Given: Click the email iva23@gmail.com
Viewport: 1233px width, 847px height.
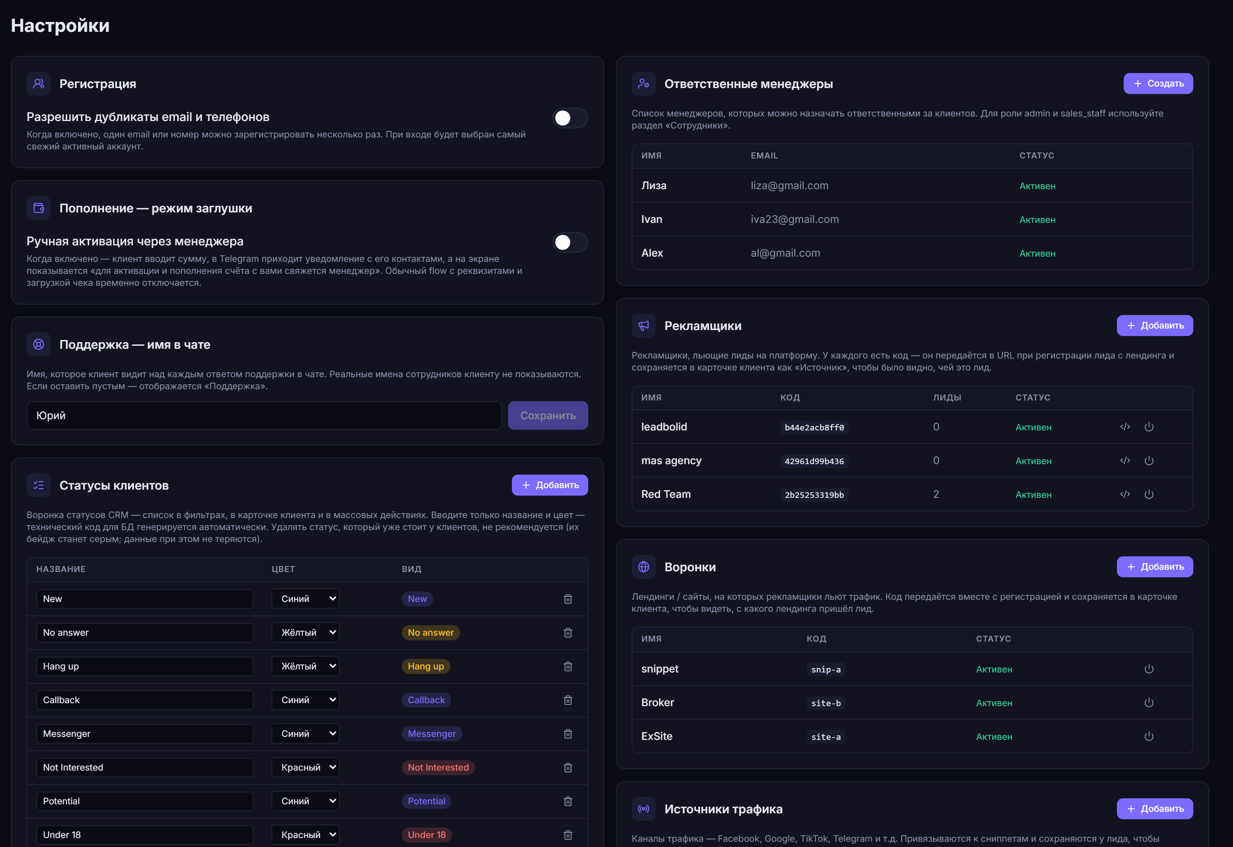Looking at the screenshot, I should pyautogui.click(x=794, y=219).
